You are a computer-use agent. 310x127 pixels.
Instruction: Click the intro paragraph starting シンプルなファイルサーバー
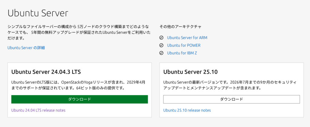[78, 32]
